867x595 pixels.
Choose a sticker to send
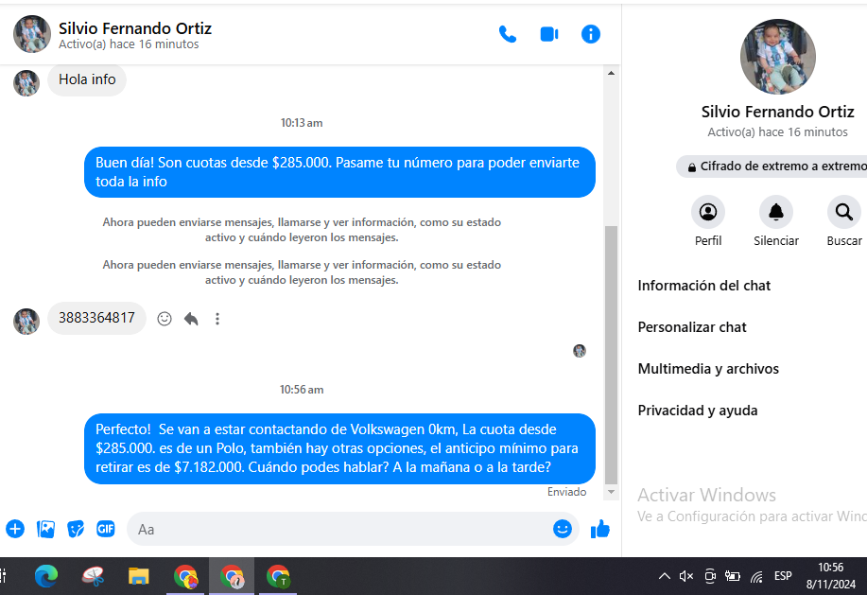pyautogui.click(x=76, y=529)
